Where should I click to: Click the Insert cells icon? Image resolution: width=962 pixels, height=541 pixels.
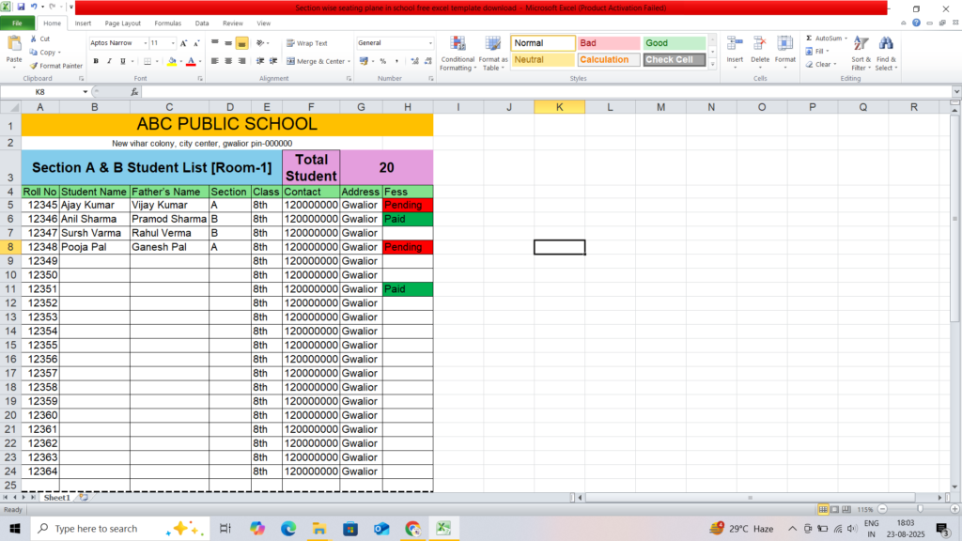pos(735,44)
